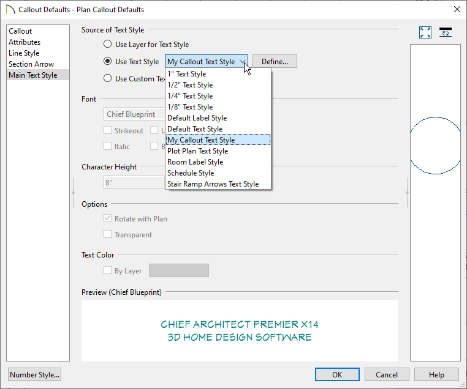Click the gray text color swatch
This screenshot has height=389, width=467.
[x=179, y=270]
